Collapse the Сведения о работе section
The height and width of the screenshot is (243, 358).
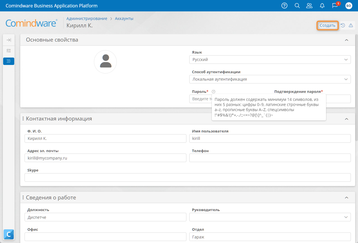[x=347, y=197]
